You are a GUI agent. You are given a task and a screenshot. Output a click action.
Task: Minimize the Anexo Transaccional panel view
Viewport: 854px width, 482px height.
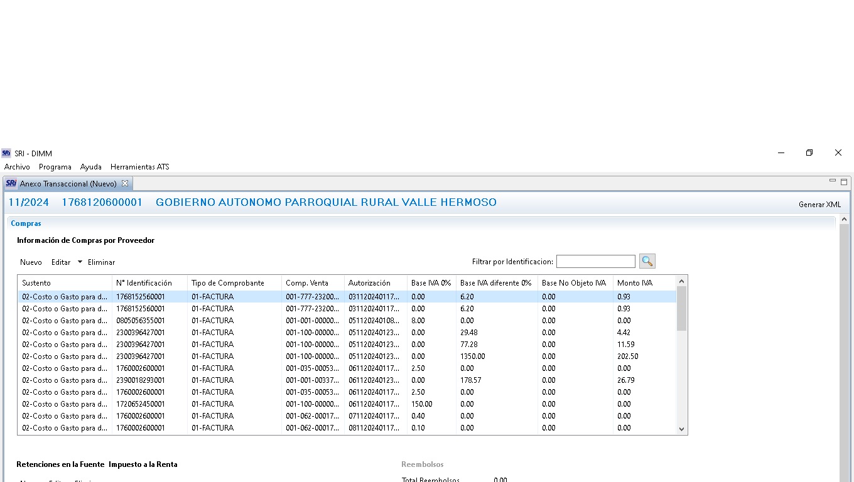(x=833, y=181)
